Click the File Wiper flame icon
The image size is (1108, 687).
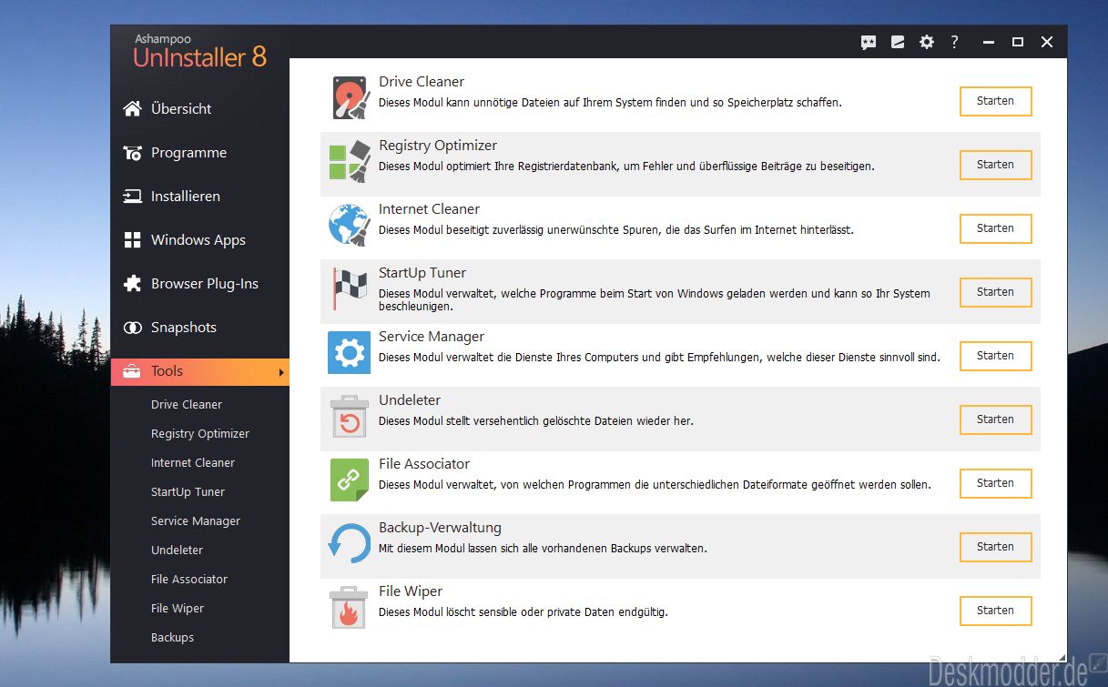350,608
